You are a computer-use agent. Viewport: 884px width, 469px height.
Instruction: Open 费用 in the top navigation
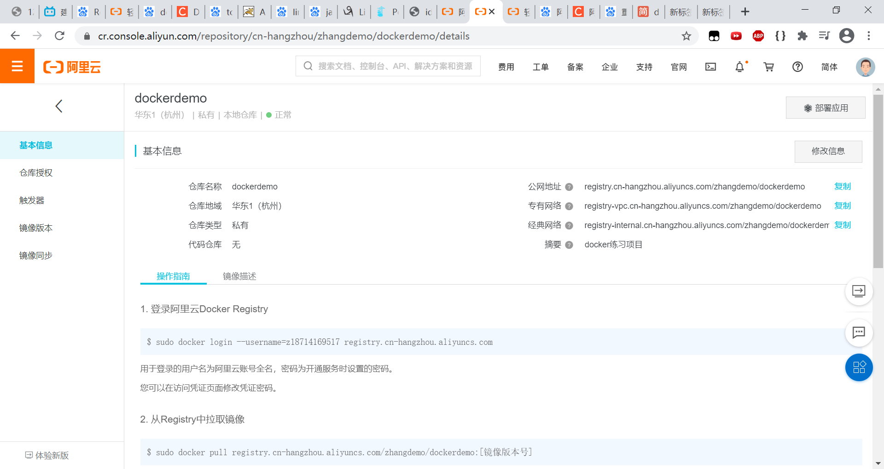pyautogui.click(x=506, y=67)
